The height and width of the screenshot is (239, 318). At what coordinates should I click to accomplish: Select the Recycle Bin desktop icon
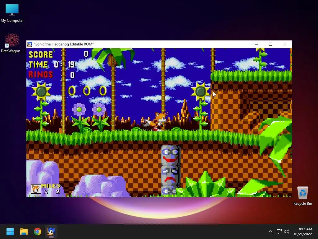coord(302,196)
